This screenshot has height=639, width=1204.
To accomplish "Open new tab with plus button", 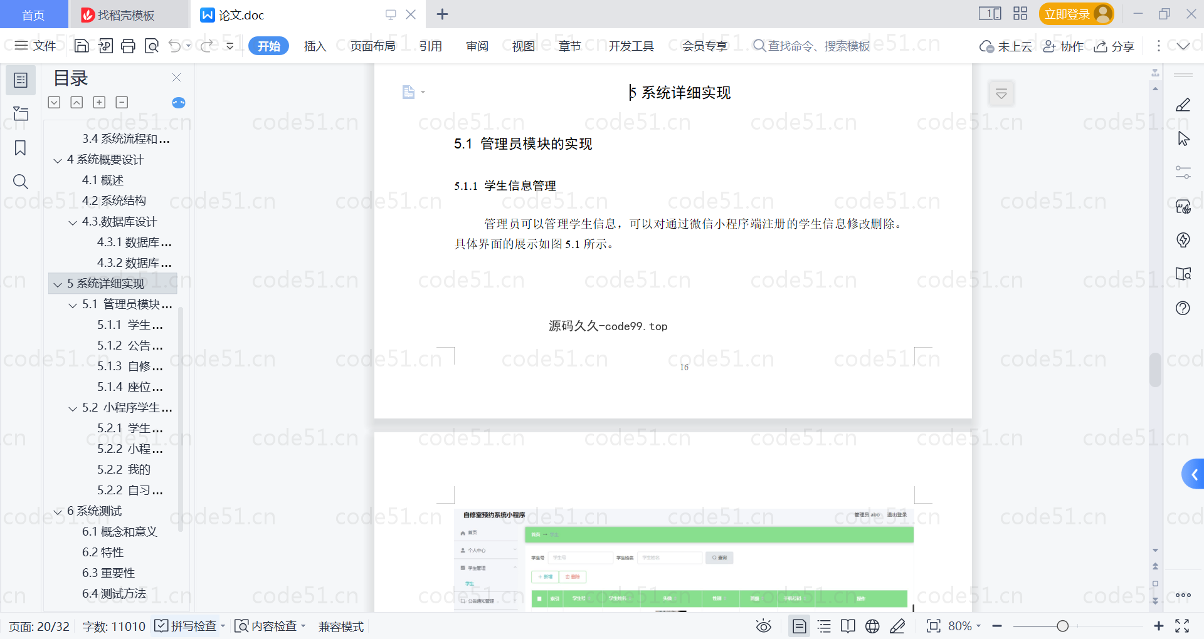I will (x=442, y=14).
